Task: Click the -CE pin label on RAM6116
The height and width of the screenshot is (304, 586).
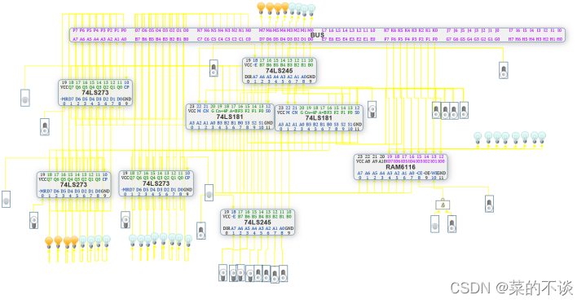Action: coord(419,173)
